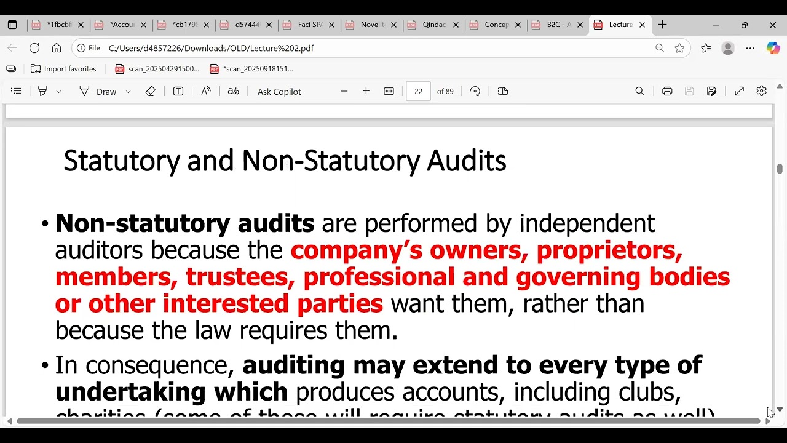The image size is (787, 443).
Task: Rotate the PDF page
Action: tap(475, 91)
